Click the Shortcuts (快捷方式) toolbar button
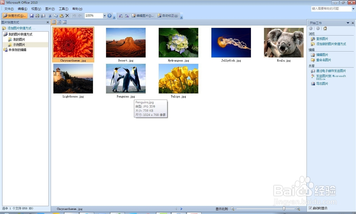This screenshot has width=356, height=214. 15,16
